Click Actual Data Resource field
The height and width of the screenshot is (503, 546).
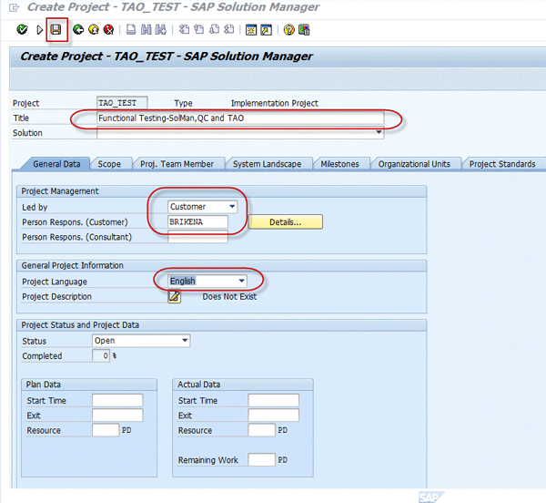coord(262,430)
